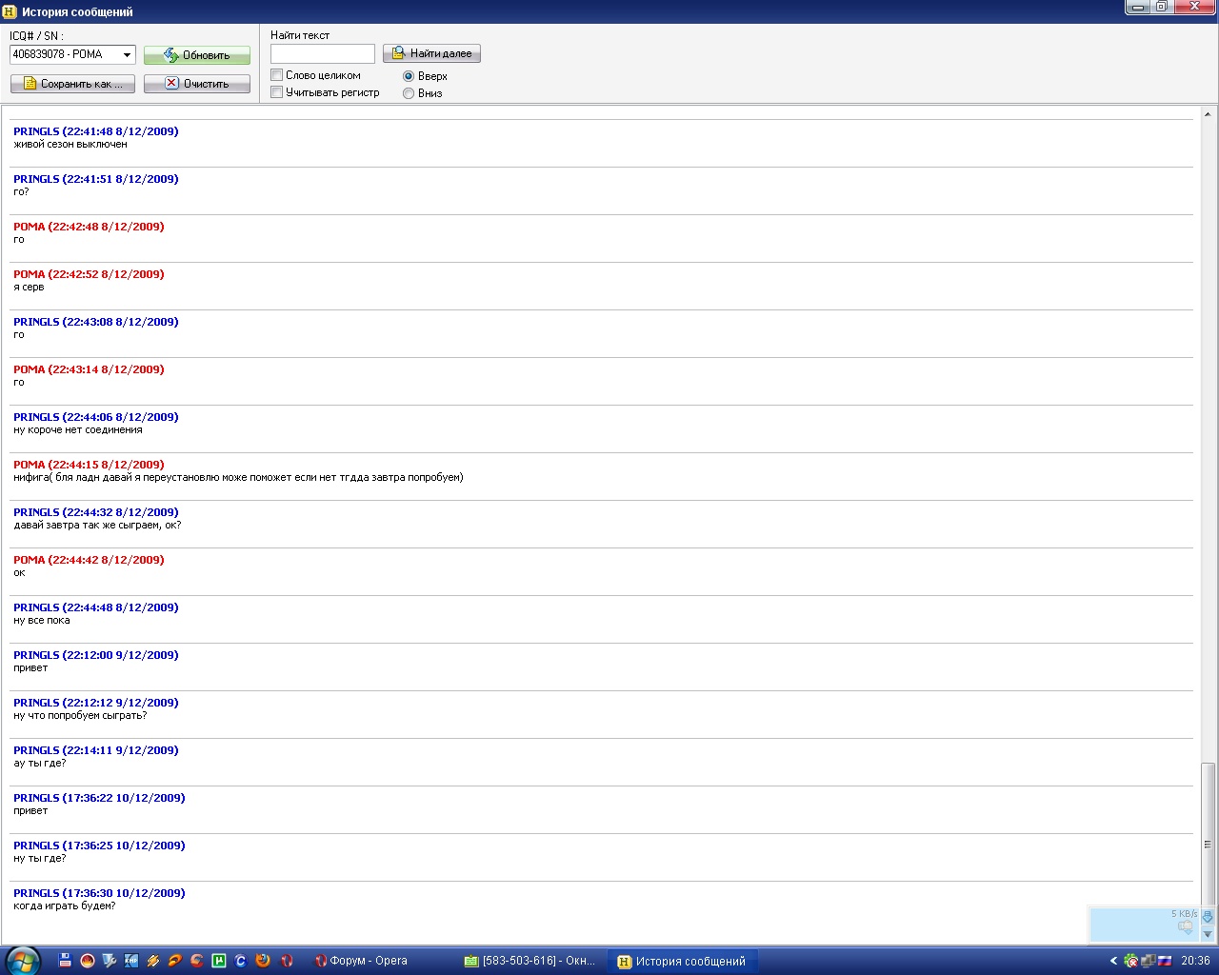
Task: Click message 'давай завтра так же сыграем, ок?'
Action: pyautogui.click(x=97, y=526)
